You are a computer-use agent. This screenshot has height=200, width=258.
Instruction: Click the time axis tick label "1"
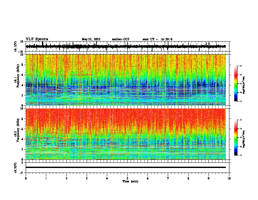[46, 178]
